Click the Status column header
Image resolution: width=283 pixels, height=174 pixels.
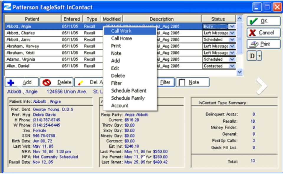point(218,19)
